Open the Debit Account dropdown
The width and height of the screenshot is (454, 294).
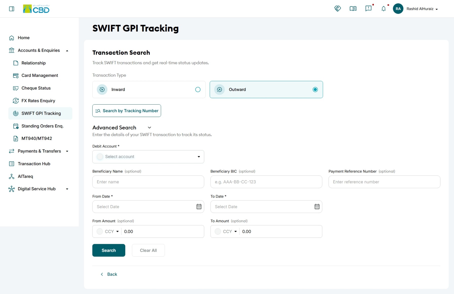148,157
